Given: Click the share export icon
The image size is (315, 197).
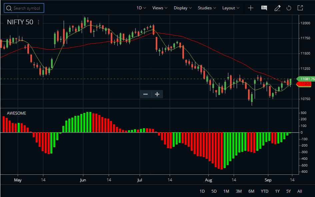Looking at the screenshot, I should pos(300,8).
